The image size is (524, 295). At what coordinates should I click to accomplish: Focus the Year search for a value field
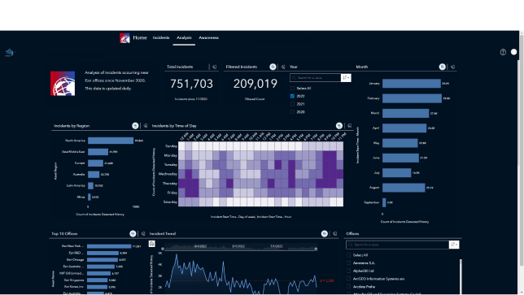pos(316,78)
